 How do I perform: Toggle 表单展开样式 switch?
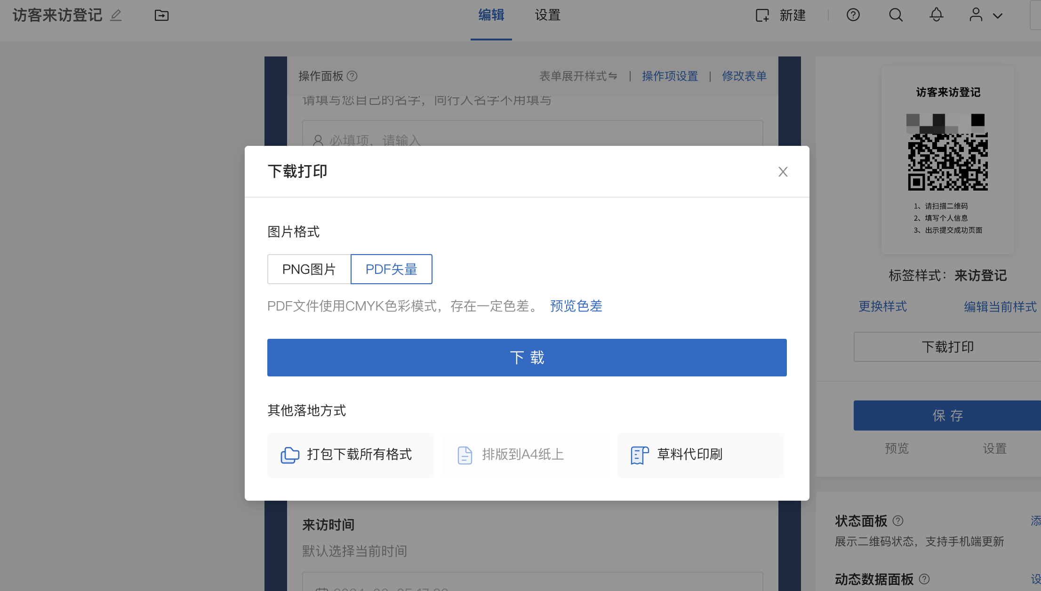[578, 76]
